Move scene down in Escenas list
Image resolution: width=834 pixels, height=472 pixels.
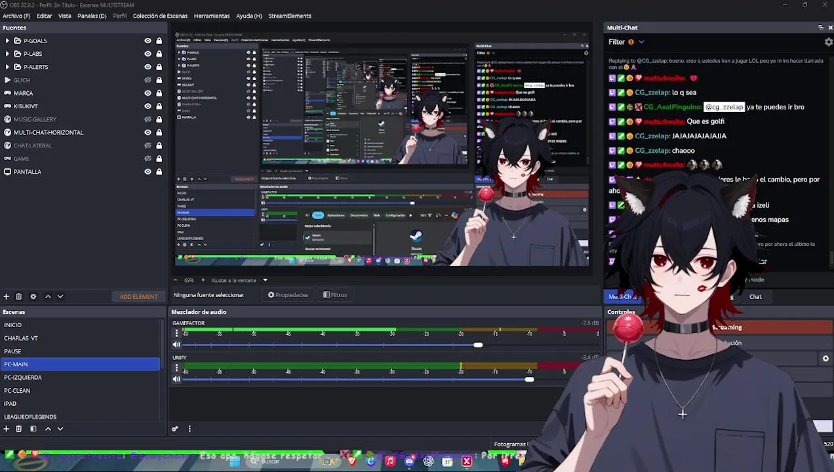60,429
